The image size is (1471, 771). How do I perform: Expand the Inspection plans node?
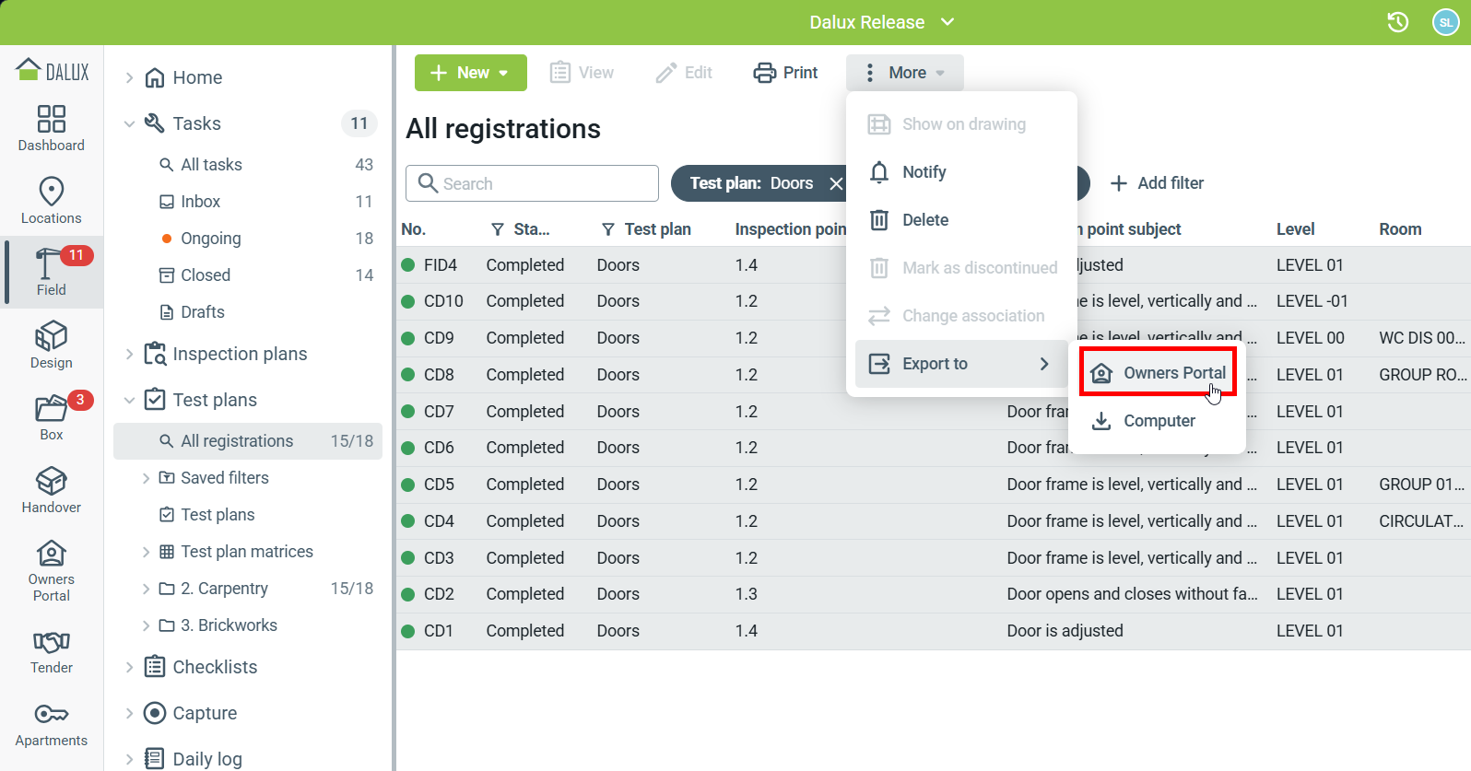coord(130,354)
